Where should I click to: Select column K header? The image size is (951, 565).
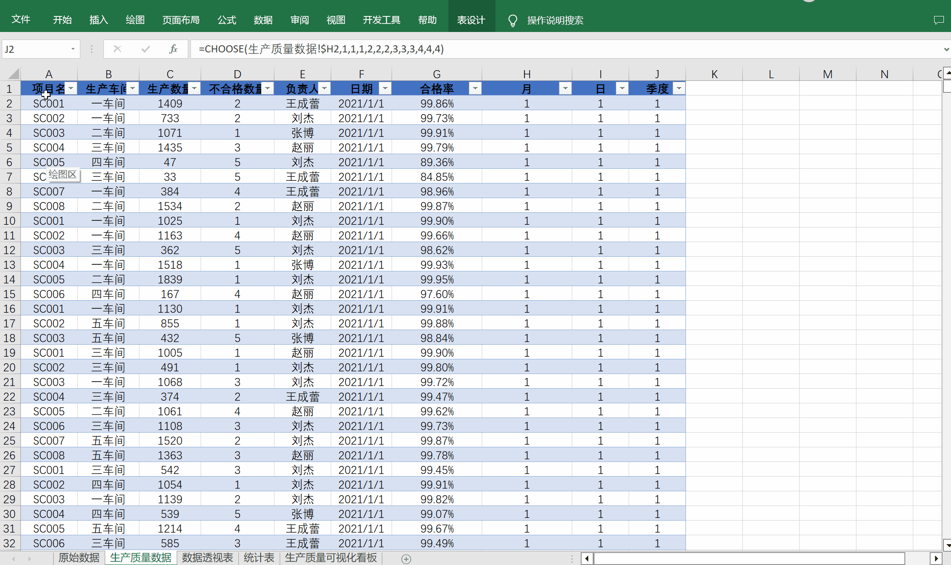click(714, 74)
